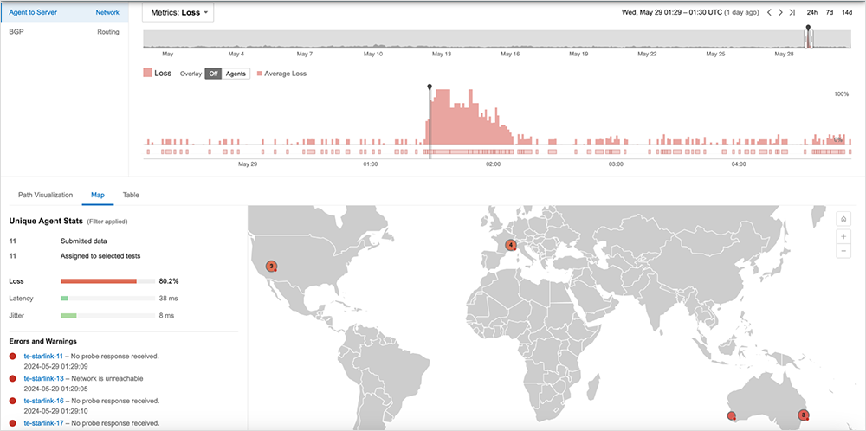Open te-starlink-13 agent link
The image size is (866, 431).
43,378
